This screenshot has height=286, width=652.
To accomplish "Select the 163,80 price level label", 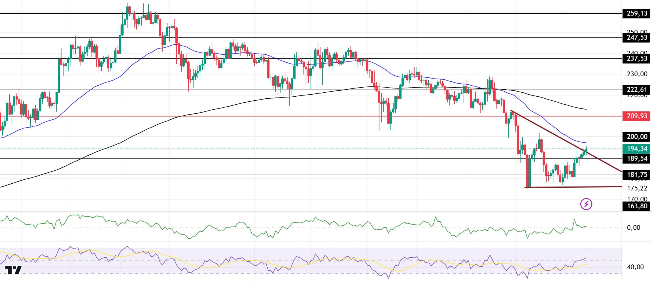I will tap(636, 206).
